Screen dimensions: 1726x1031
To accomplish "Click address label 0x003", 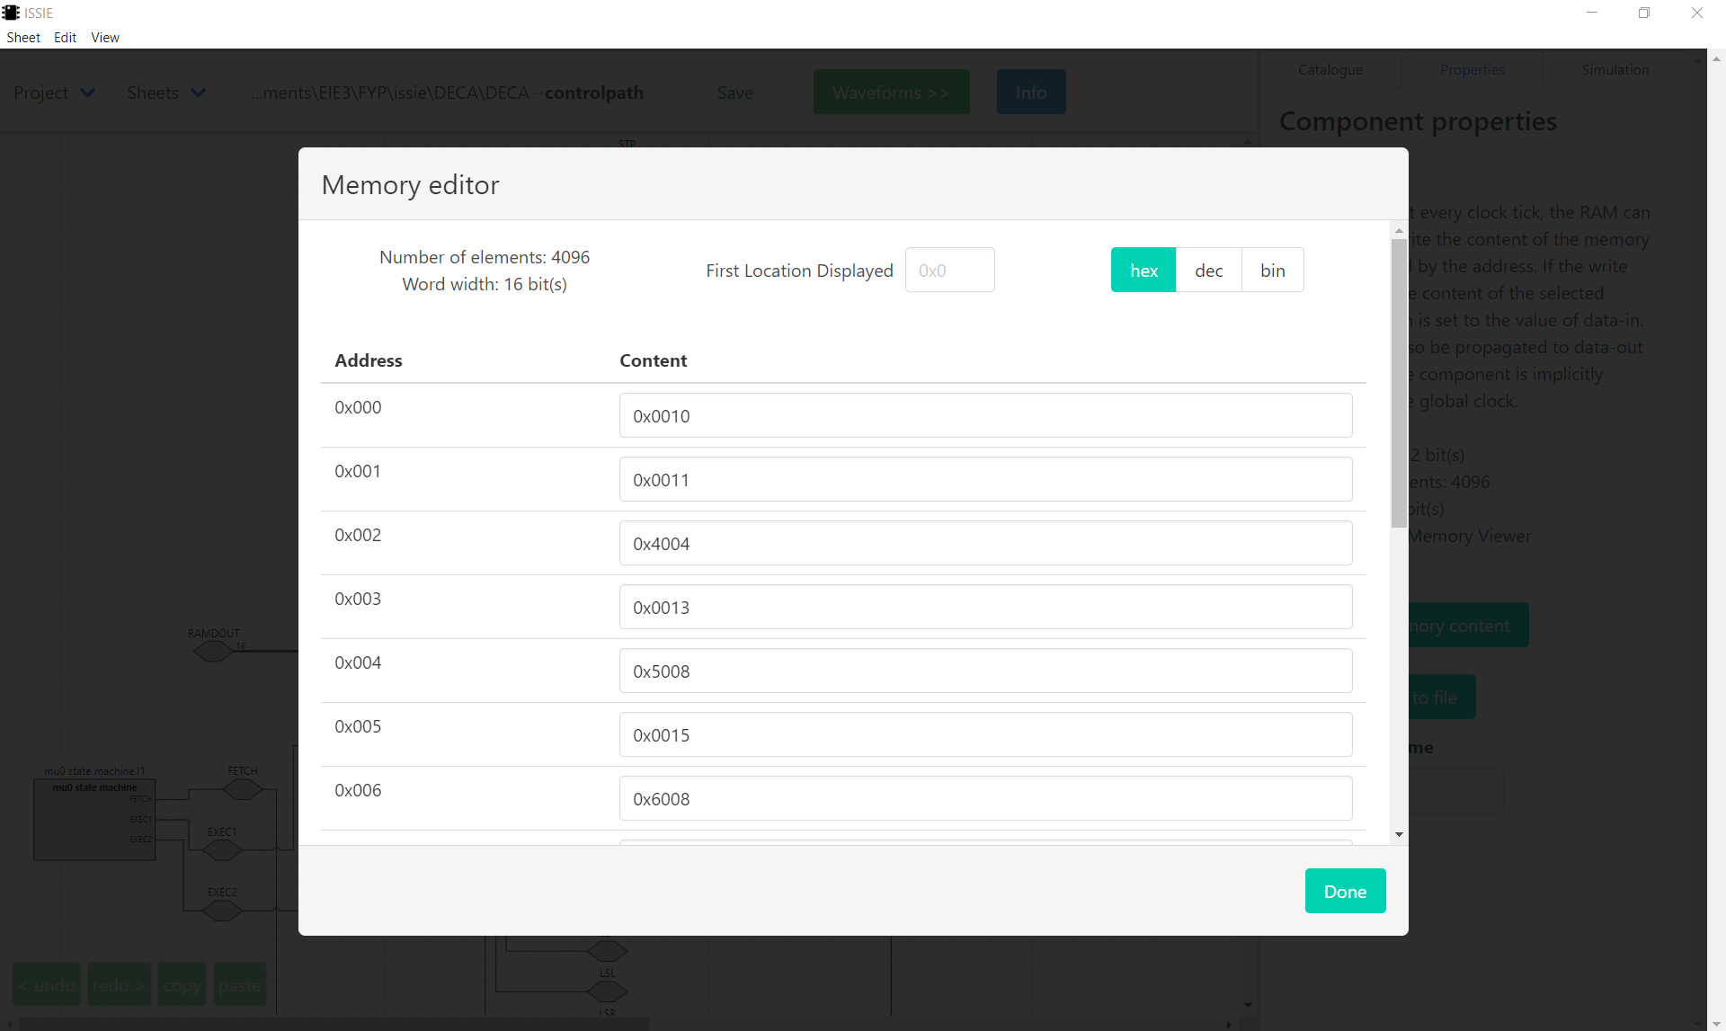I will (x=358, y=599).
